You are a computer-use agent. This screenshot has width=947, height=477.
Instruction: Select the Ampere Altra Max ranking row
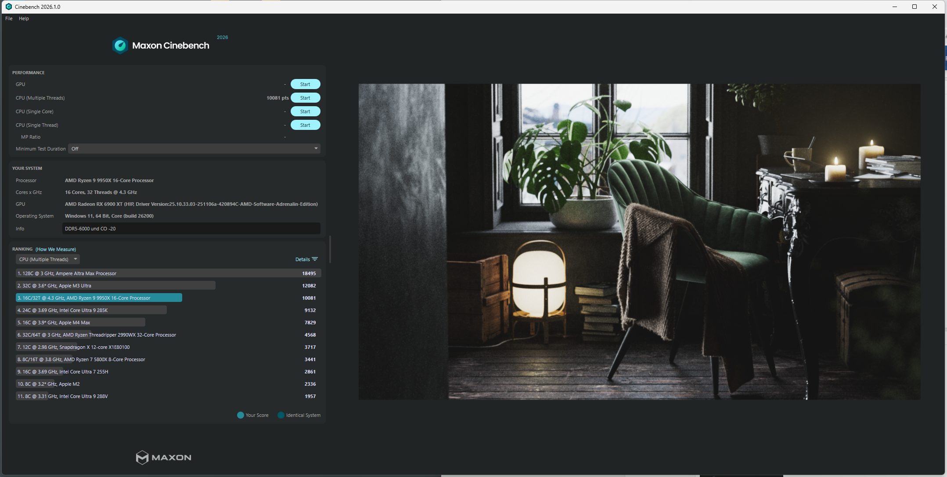click(x=169, y=273)
